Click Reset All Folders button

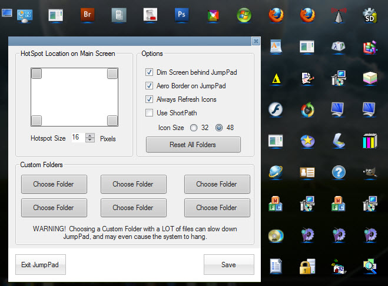(x=193, y=145)
